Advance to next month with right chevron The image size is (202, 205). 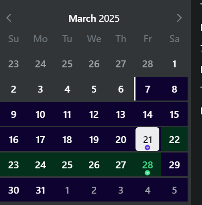tap(179, 18)
